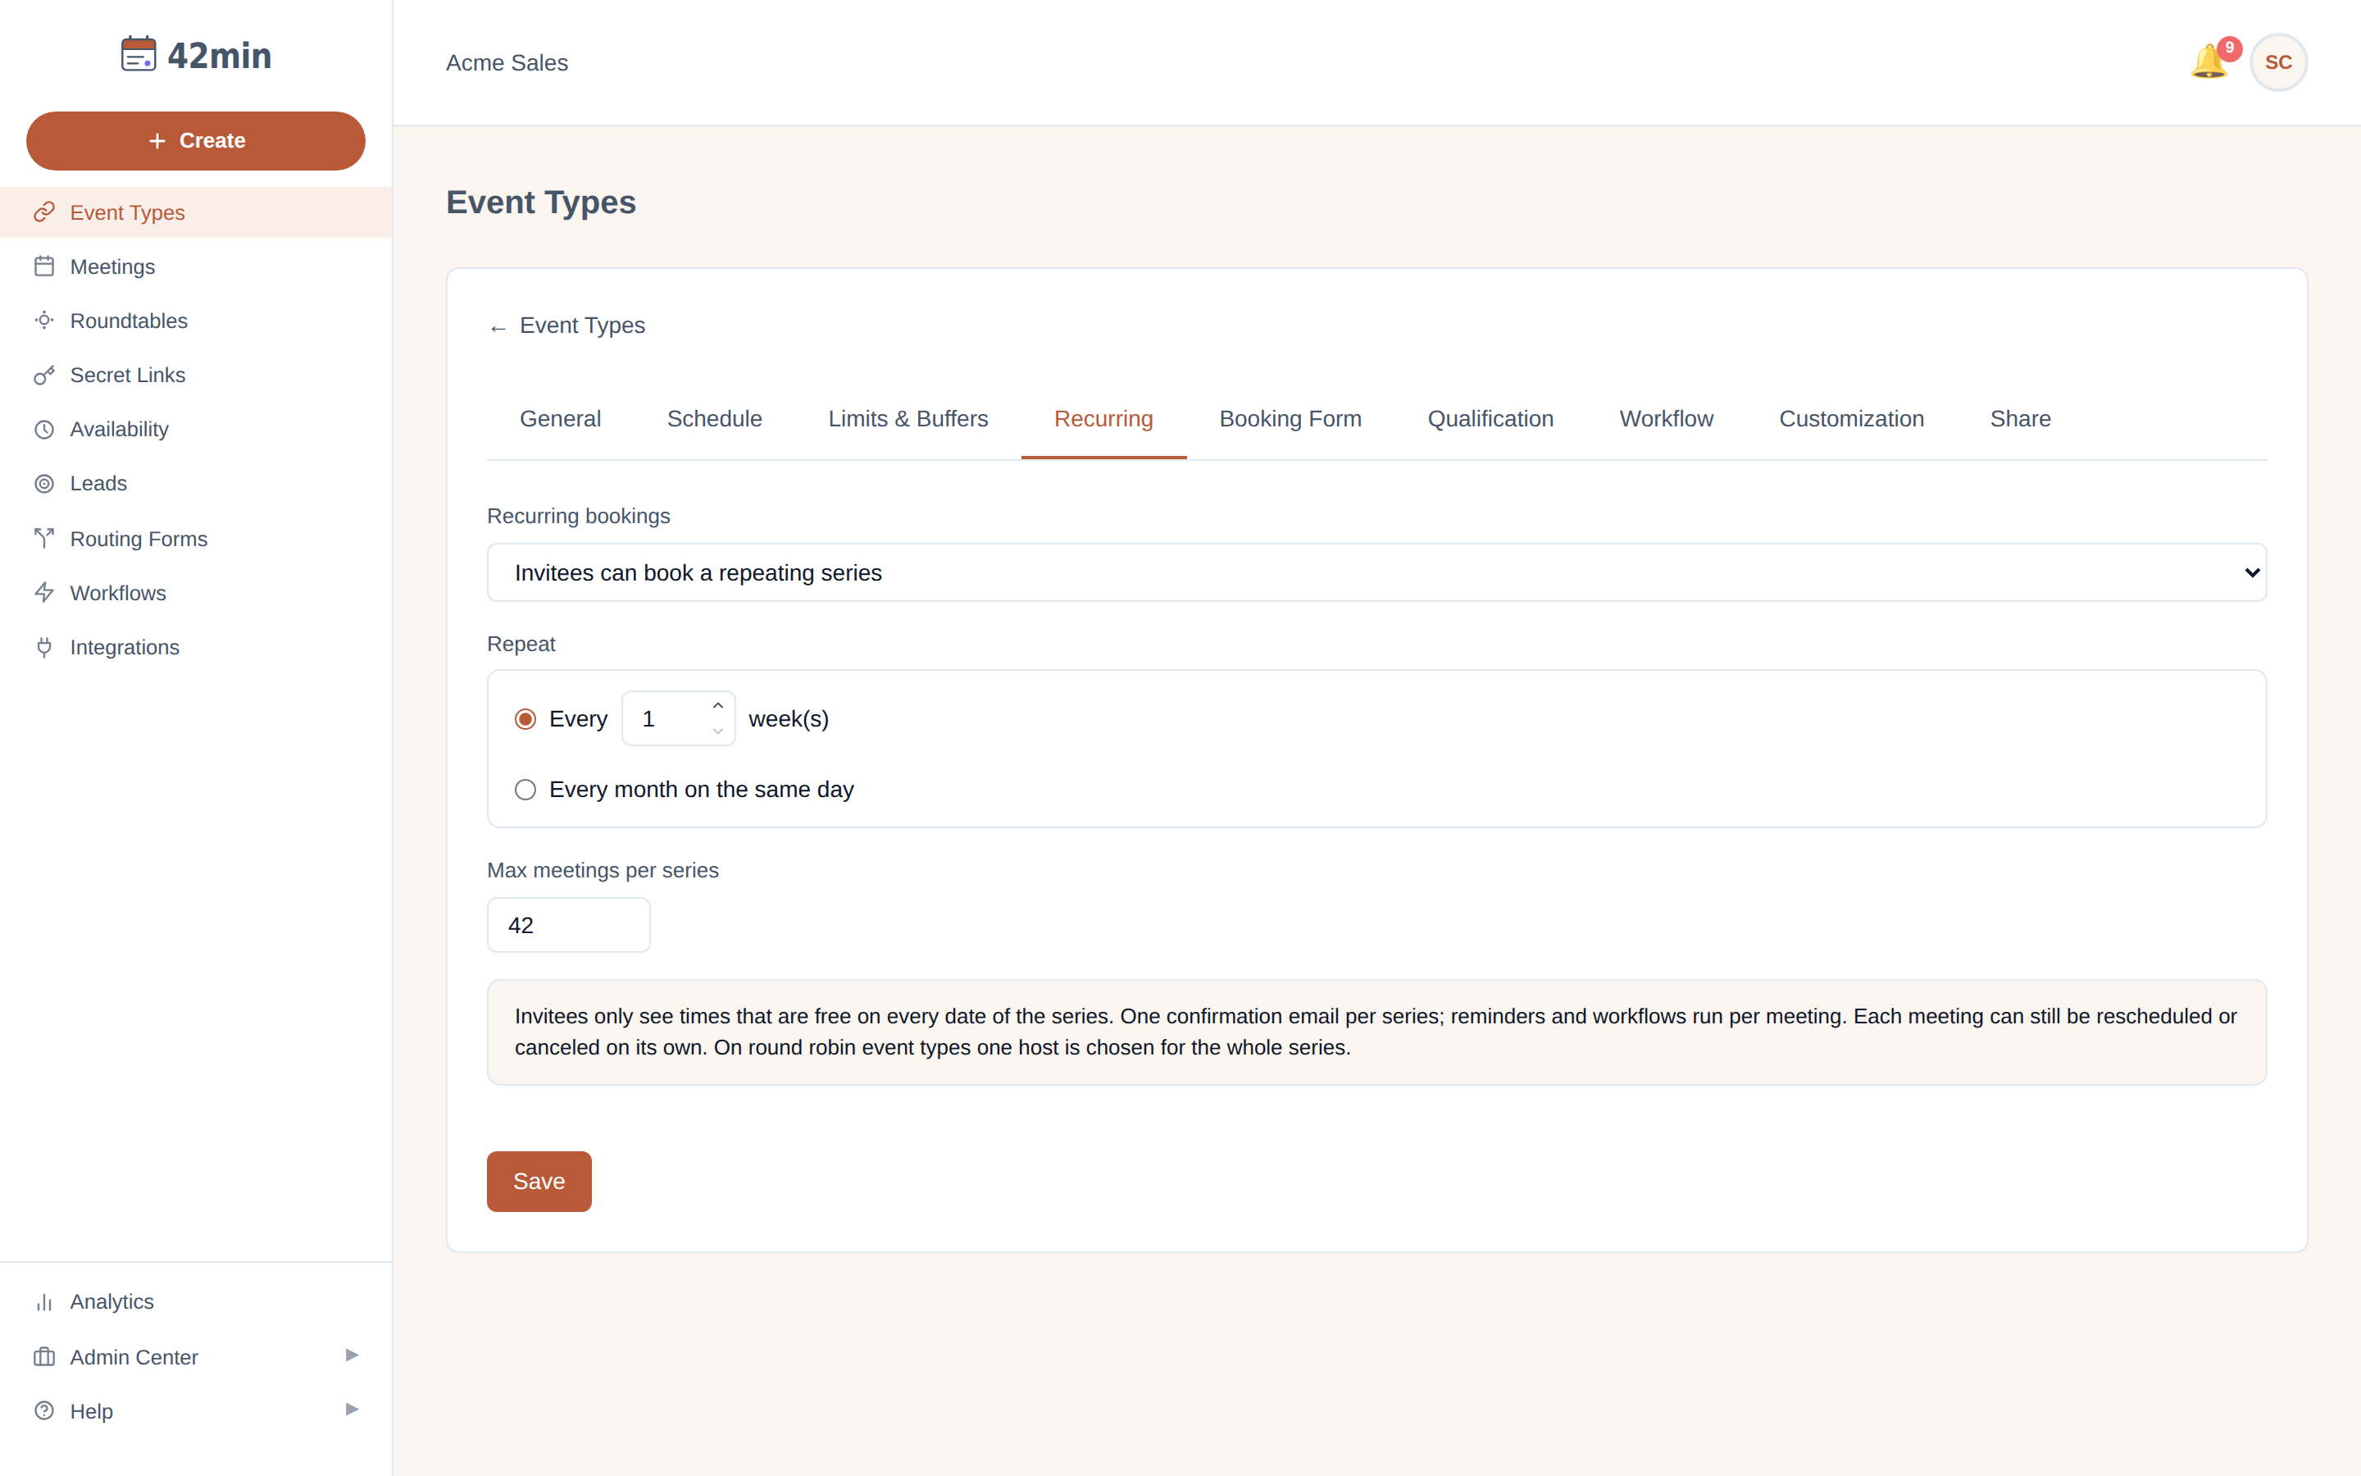Click the Routing Forms split icon
Screen dimensions: 2361x1476
point(44,538)
